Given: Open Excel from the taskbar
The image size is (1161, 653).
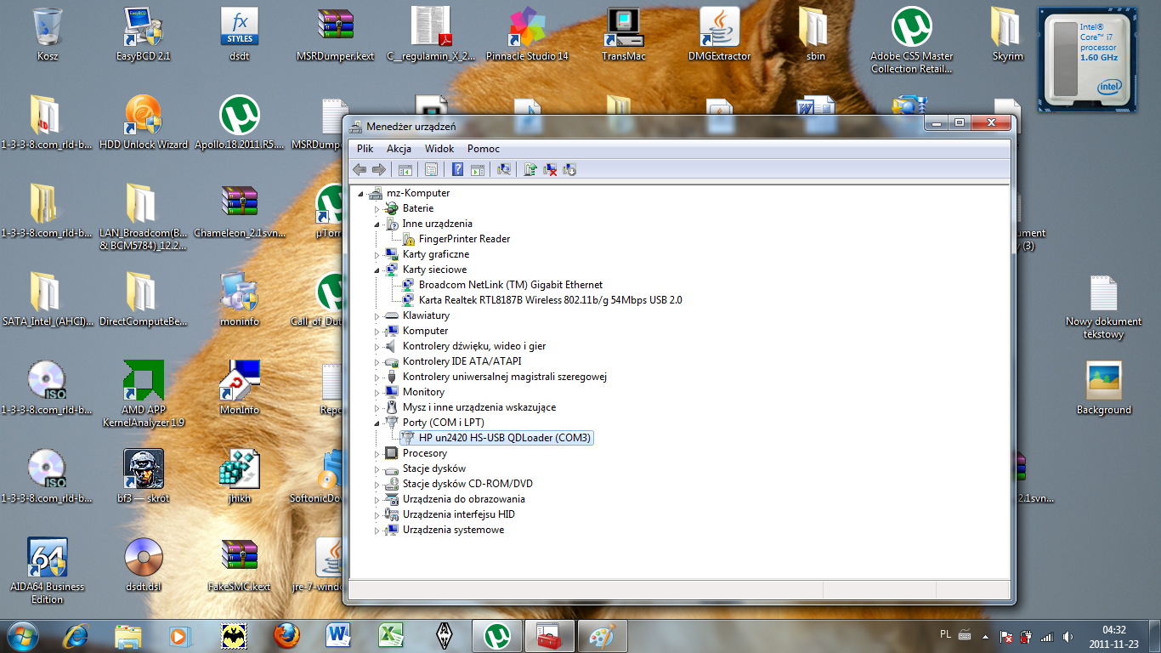Looking at the screenshot, I should (x=391, y=635).
